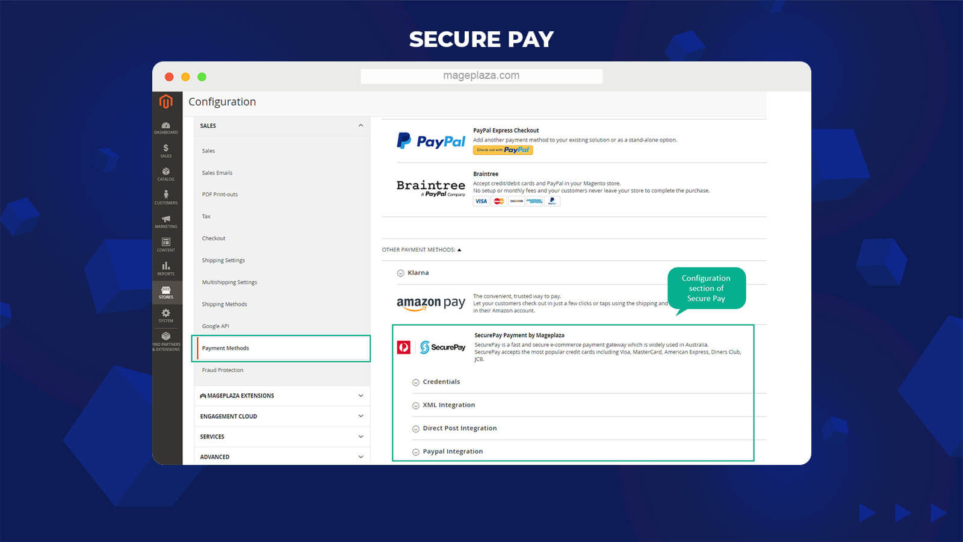Viewport: 963px width, 542px height.
Task: Collapse the Other Payment Methods section
Action: click(423, 249)
